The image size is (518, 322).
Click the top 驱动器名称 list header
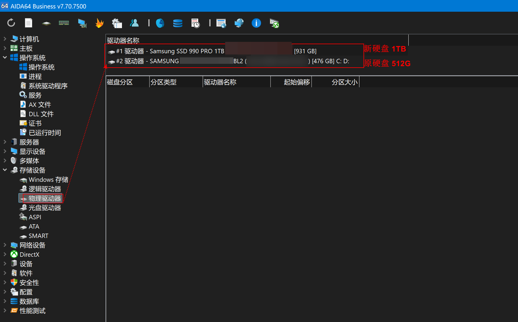pyautogui.click(x=257, y=40)
